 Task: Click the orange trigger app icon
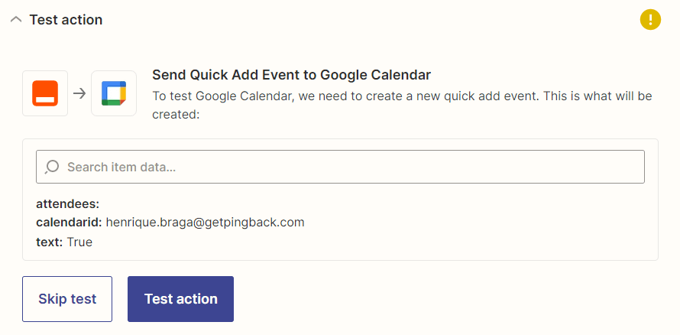45,93
